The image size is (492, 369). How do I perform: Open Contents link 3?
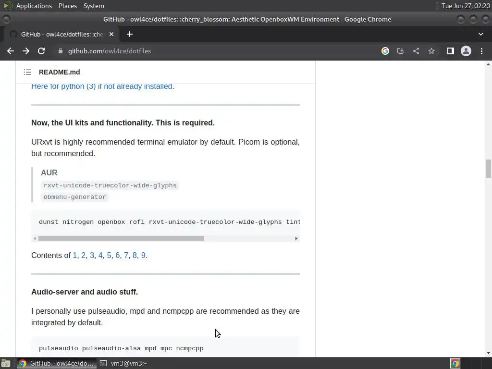[92, 256]
